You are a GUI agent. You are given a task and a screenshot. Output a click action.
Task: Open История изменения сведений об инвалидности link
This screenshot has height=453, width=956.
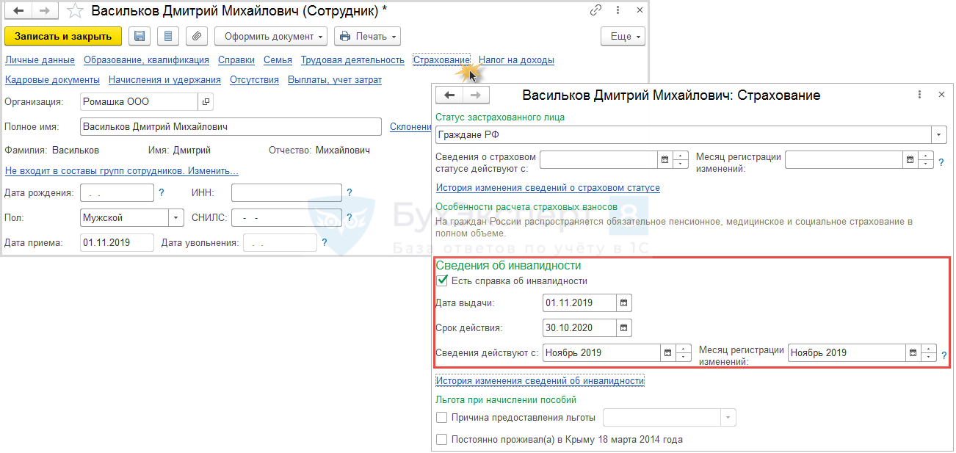coord(540,380)
